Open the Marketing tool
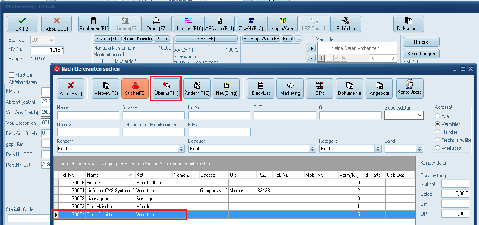The image size is (479, 225). tap(290, 89)
